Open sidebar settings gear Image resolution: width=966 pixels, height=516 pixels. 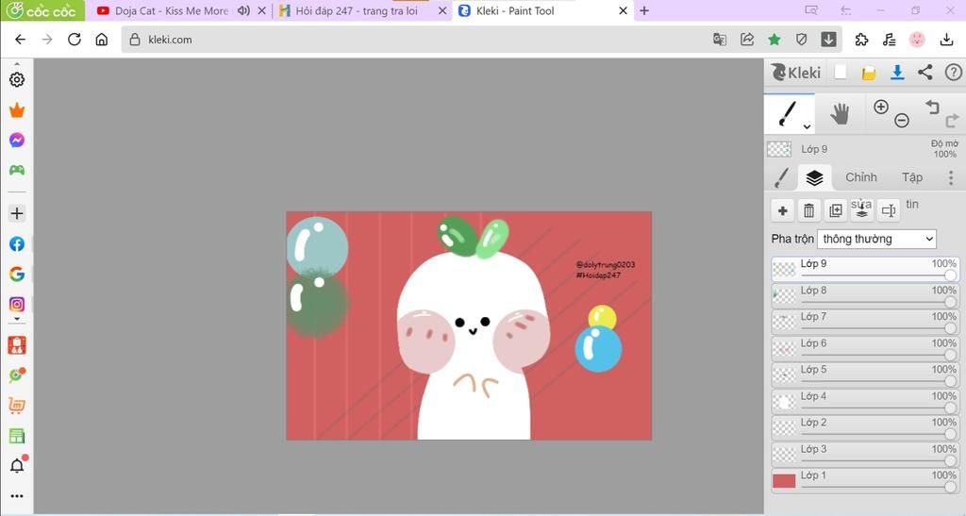tap(17, 79)
